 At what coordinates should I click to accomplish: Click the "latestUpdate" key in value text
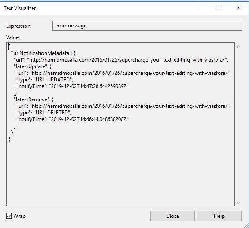tap(31, 66)
